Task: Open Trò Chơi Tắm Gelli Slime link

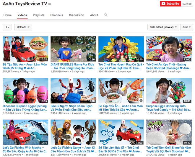Action: (168, 149)
